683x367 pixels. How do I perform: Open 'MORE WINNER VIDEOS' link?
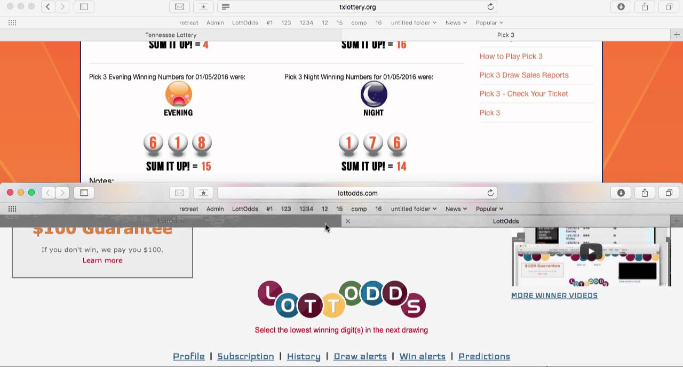[554, 295]
